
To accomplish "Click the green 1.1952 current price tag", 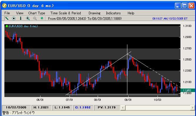I will [x=188, y=90].
